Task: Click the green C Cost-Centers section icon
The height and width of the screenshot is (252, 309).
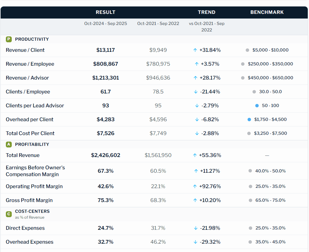Action: pyautogui.click(x=8, y=214)
